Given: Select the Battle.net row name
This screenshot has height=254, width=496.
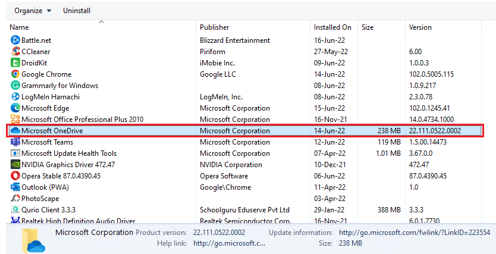Looking at the screenshot, I should 36,40.
